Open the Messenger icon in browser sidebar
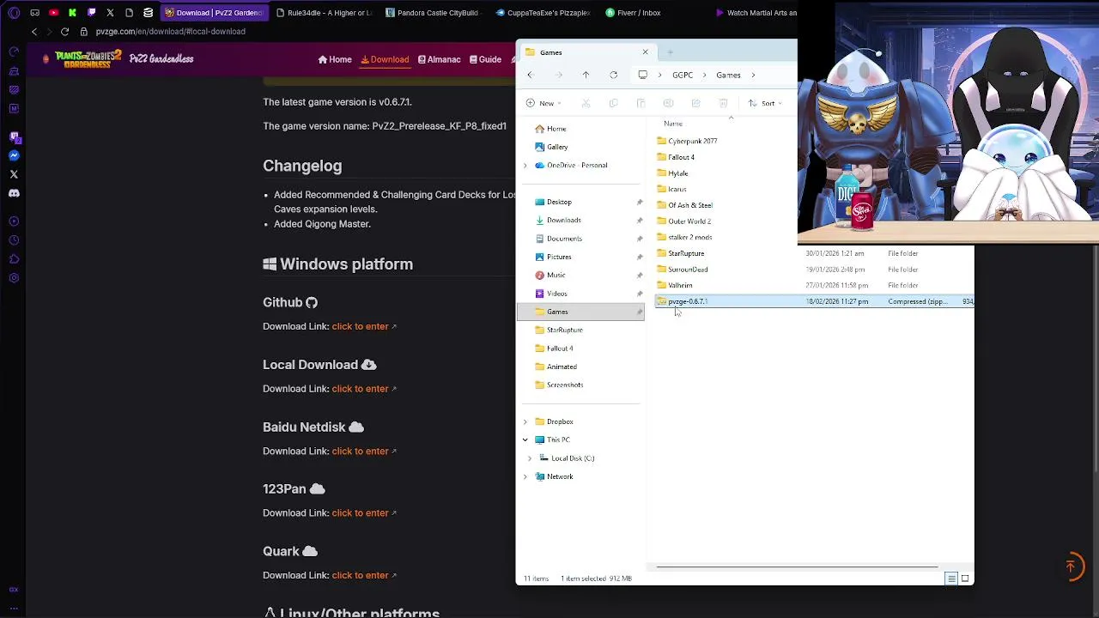1099x618 pixels. pos(14,155)
